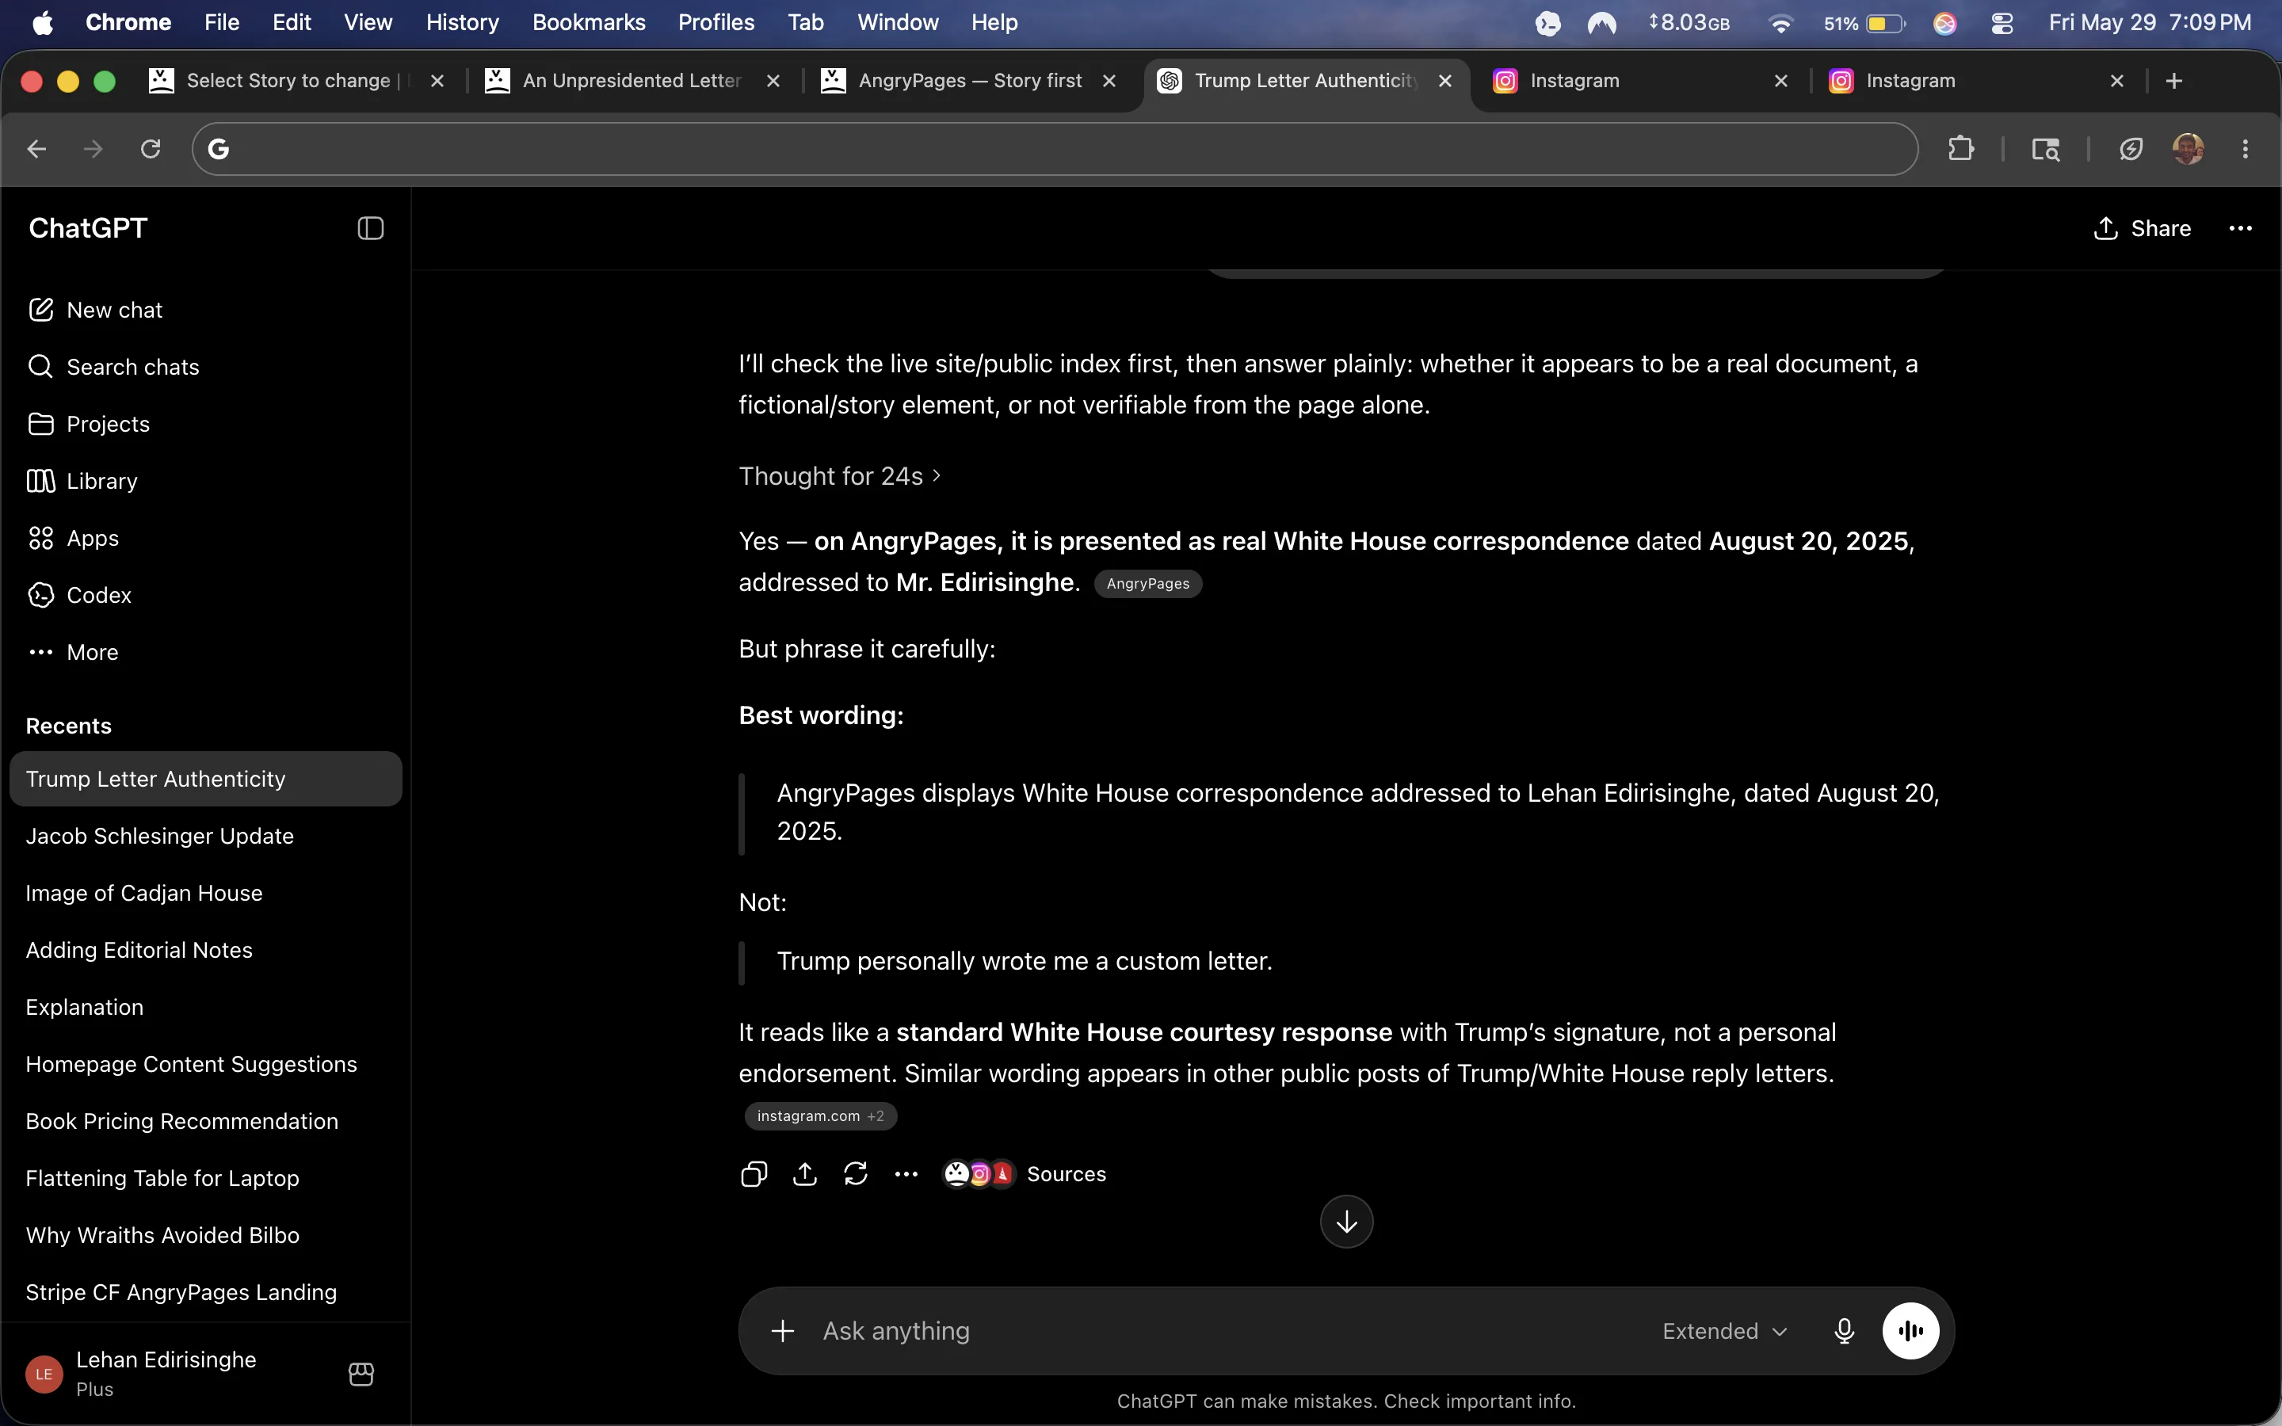Open 'Flattening Table for Laptop' chat
This screenshot has height=1426, width=2282.
pyautogui.click(x=205, y=1179)
